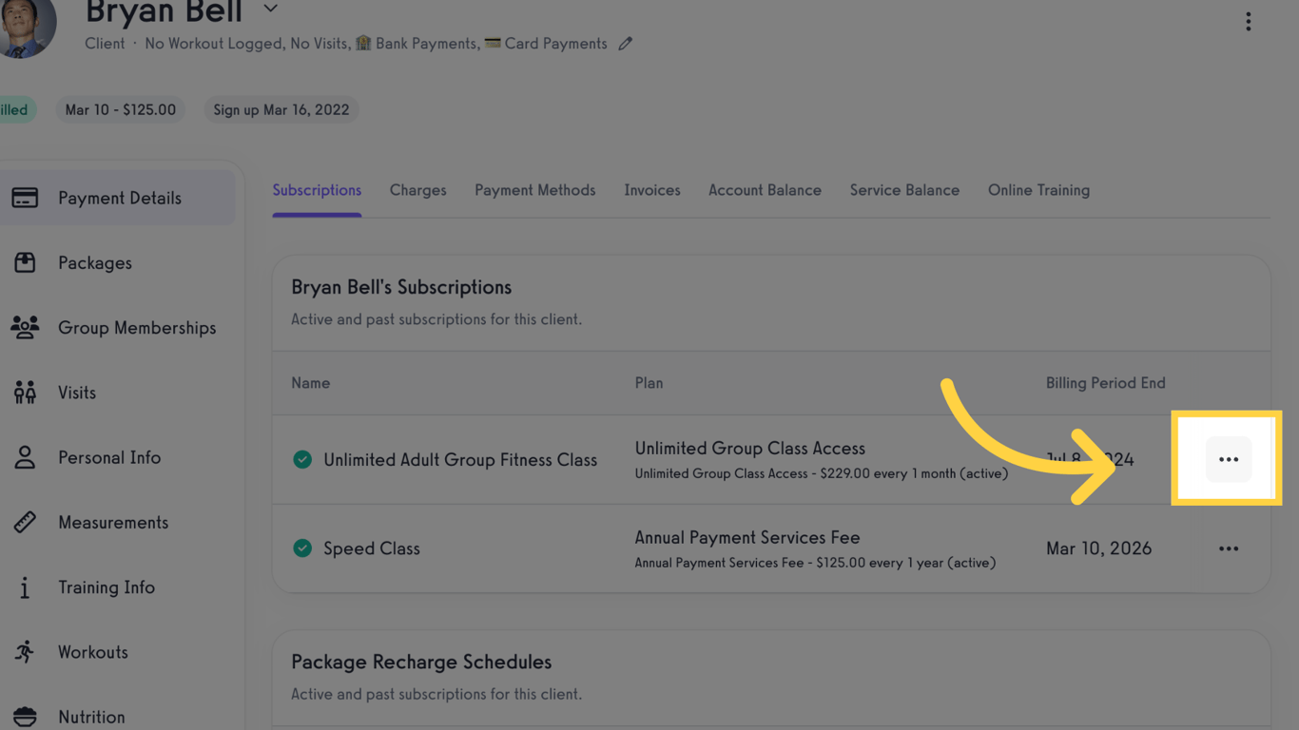The image size is (1299, 730).
Task: Go to the Account Balance tab
Action: pyautogui.click(x=765, y=190)
